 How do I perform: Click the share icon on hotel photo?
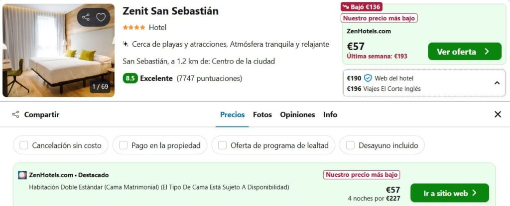point(86,17)
